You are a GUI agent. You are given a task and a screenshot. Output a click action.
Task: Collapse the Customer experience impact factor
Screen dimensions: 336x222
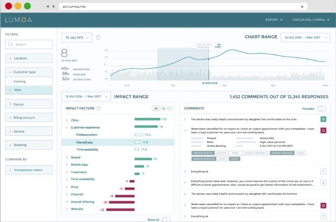coord(67,127)
